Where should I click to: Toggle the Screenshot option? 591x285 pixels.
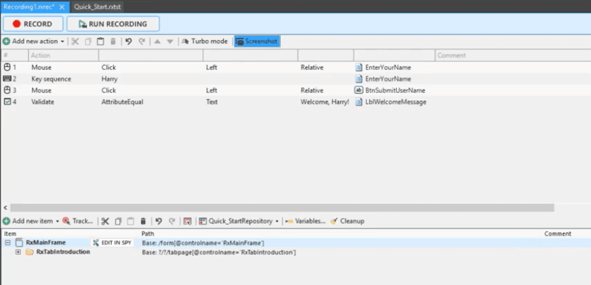256,41
